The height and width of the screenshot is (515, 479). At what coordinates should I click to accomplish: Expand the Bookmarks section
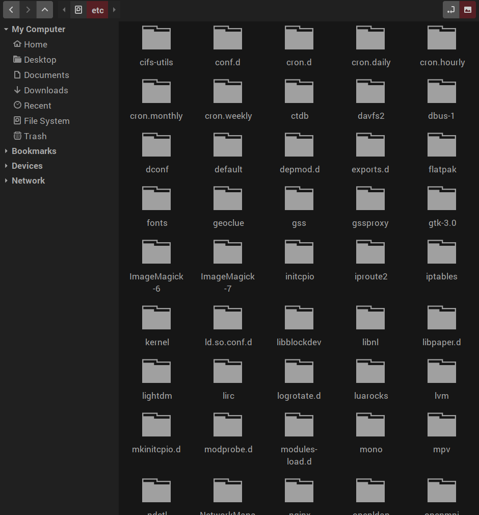point(6,151)
